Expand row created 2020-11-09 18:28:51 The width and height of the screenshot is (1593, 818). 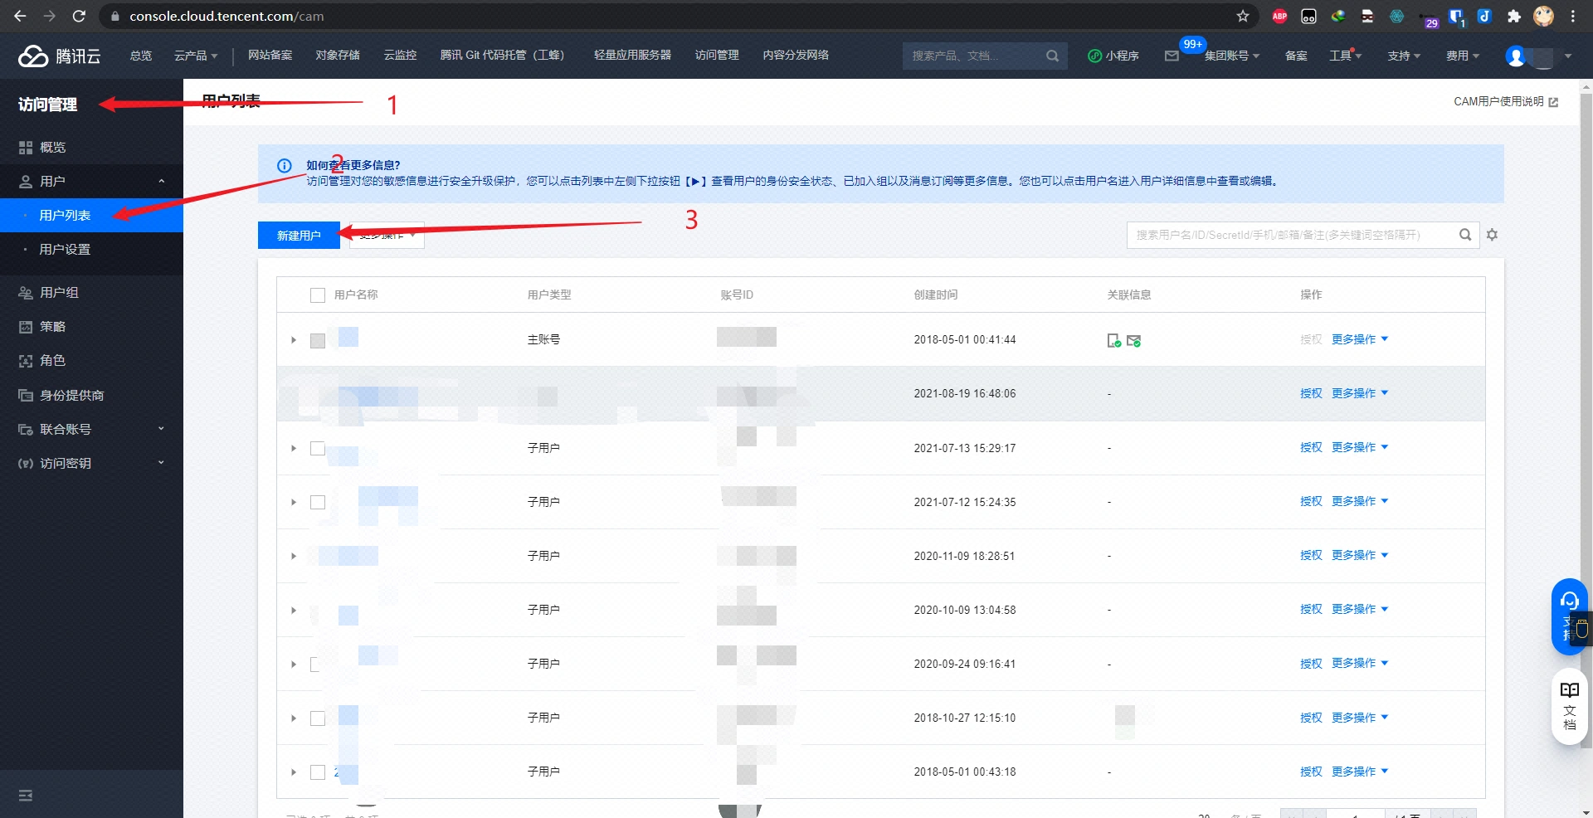294,556
